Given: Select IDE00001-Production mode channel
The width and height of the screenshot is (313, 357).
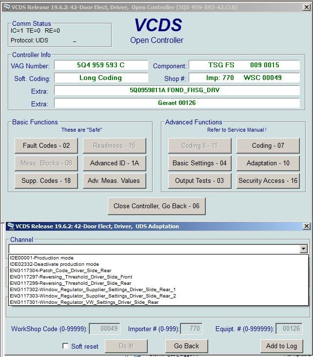Looking at the screenshot, I should coord(158,258).
